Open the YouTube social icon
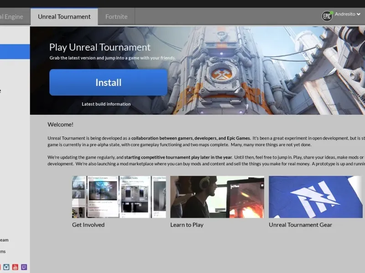Image resolution: width=365 pixels, height=273 pixels. tap(15, 267)
